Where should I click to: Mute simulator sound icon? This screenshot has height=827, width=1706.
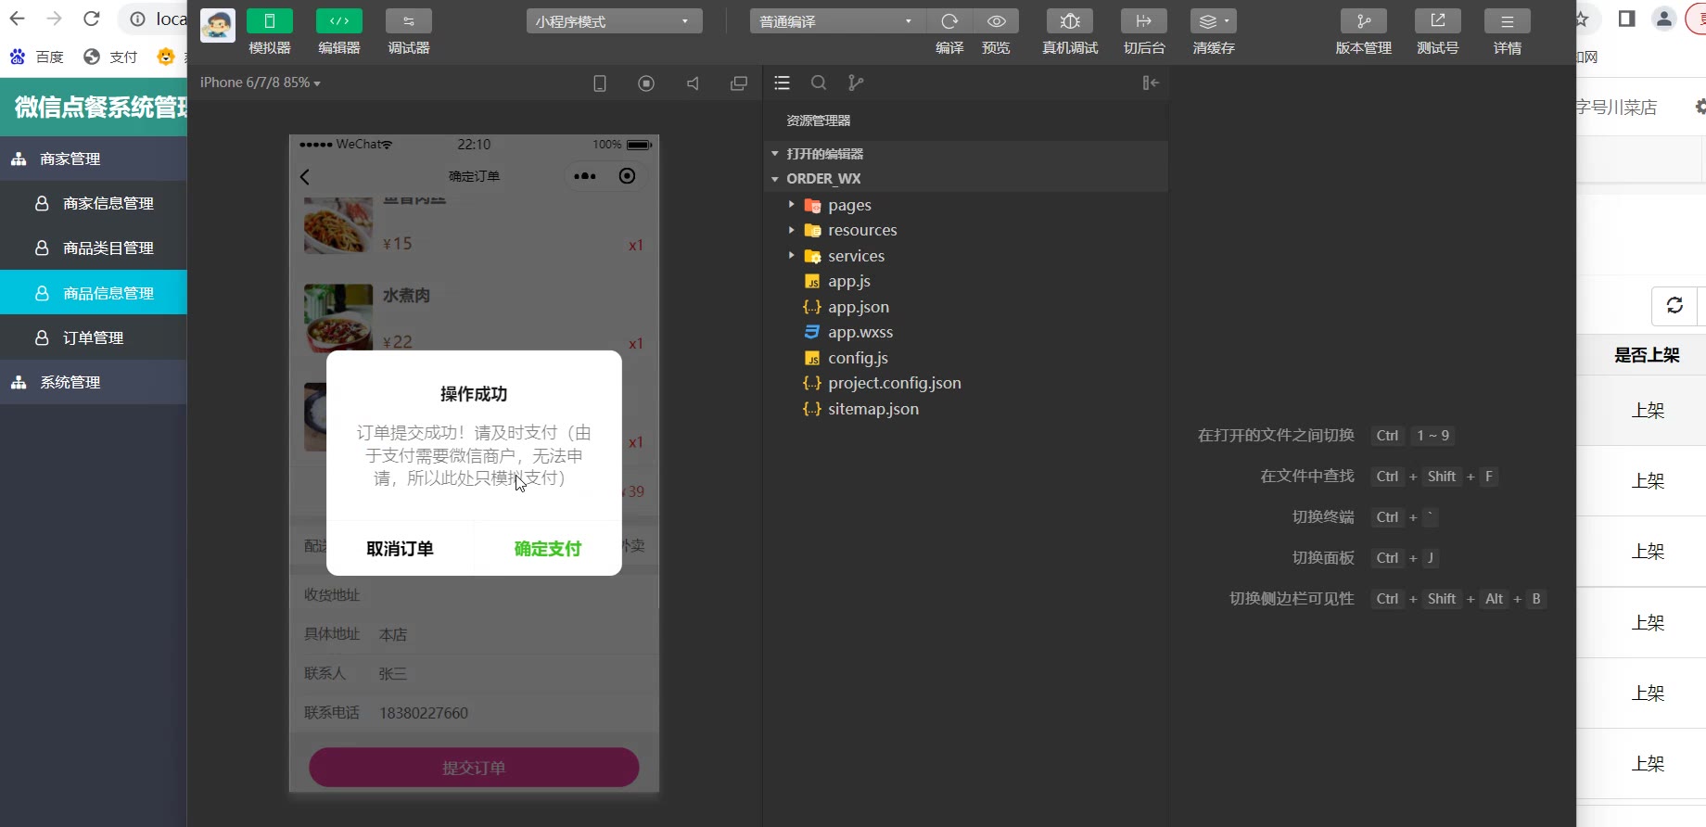(693, 83)
